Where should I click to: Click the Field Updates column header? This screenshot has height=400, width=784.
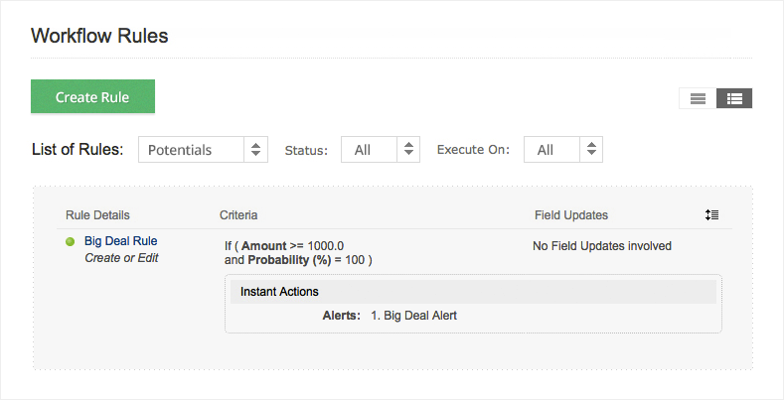[570, 215]
